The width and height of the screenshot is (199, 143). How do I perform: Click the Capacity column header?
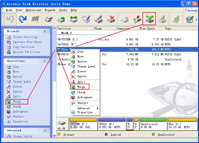pos(127,28)
